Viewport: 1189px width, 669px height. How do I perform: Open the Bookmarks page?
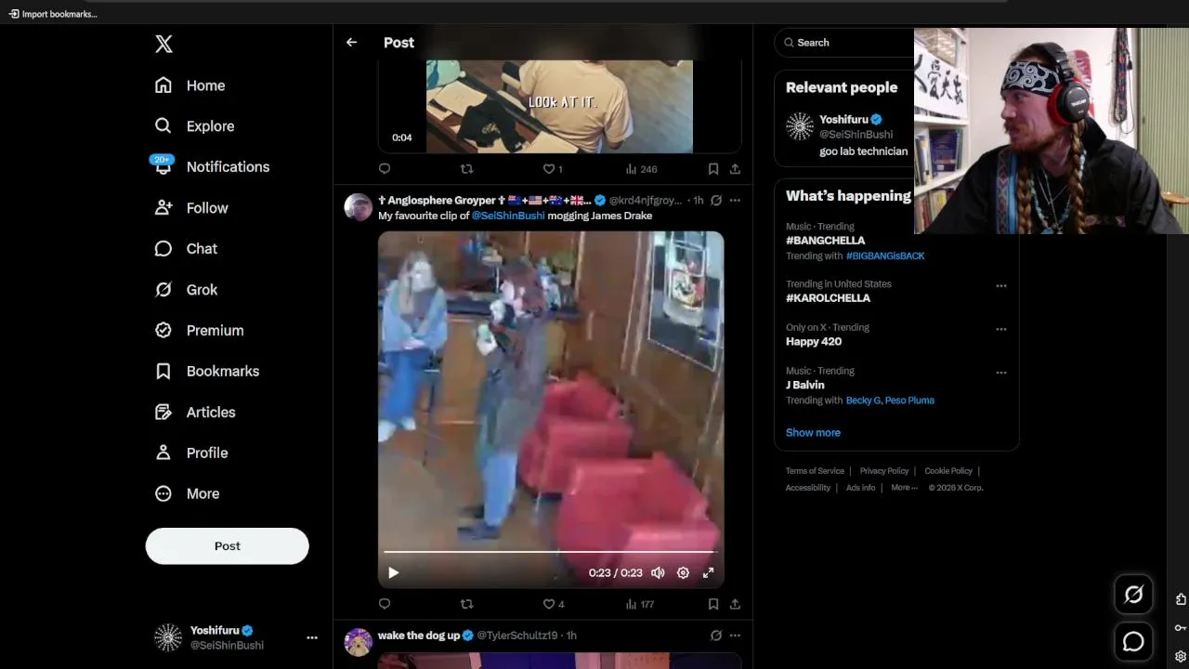pyautogui.click(x=206, y=372)
